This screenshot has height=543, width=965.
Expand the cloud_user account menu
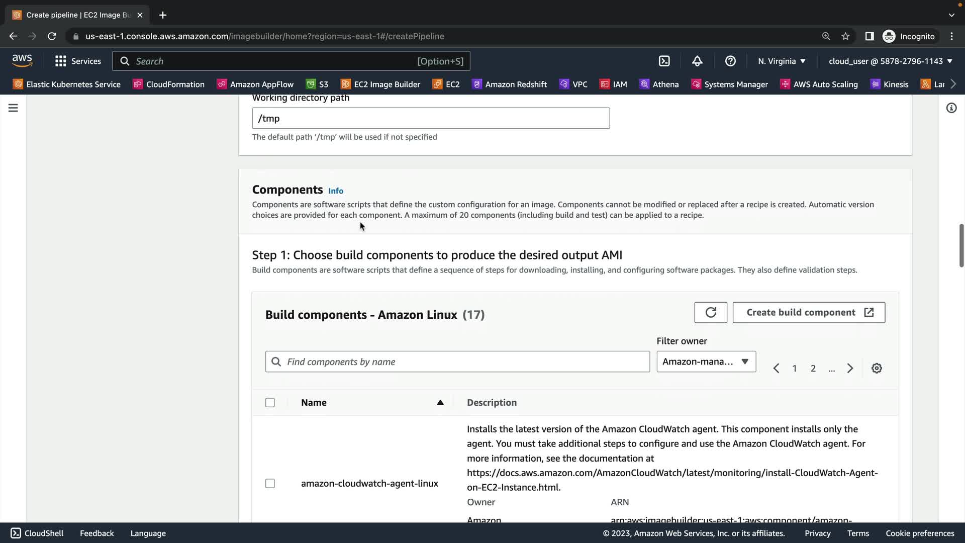pos(890,61)
